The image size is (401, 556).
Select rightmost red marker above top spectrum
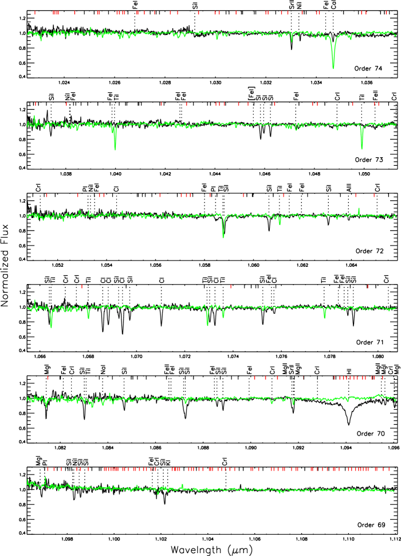point(386,13)
